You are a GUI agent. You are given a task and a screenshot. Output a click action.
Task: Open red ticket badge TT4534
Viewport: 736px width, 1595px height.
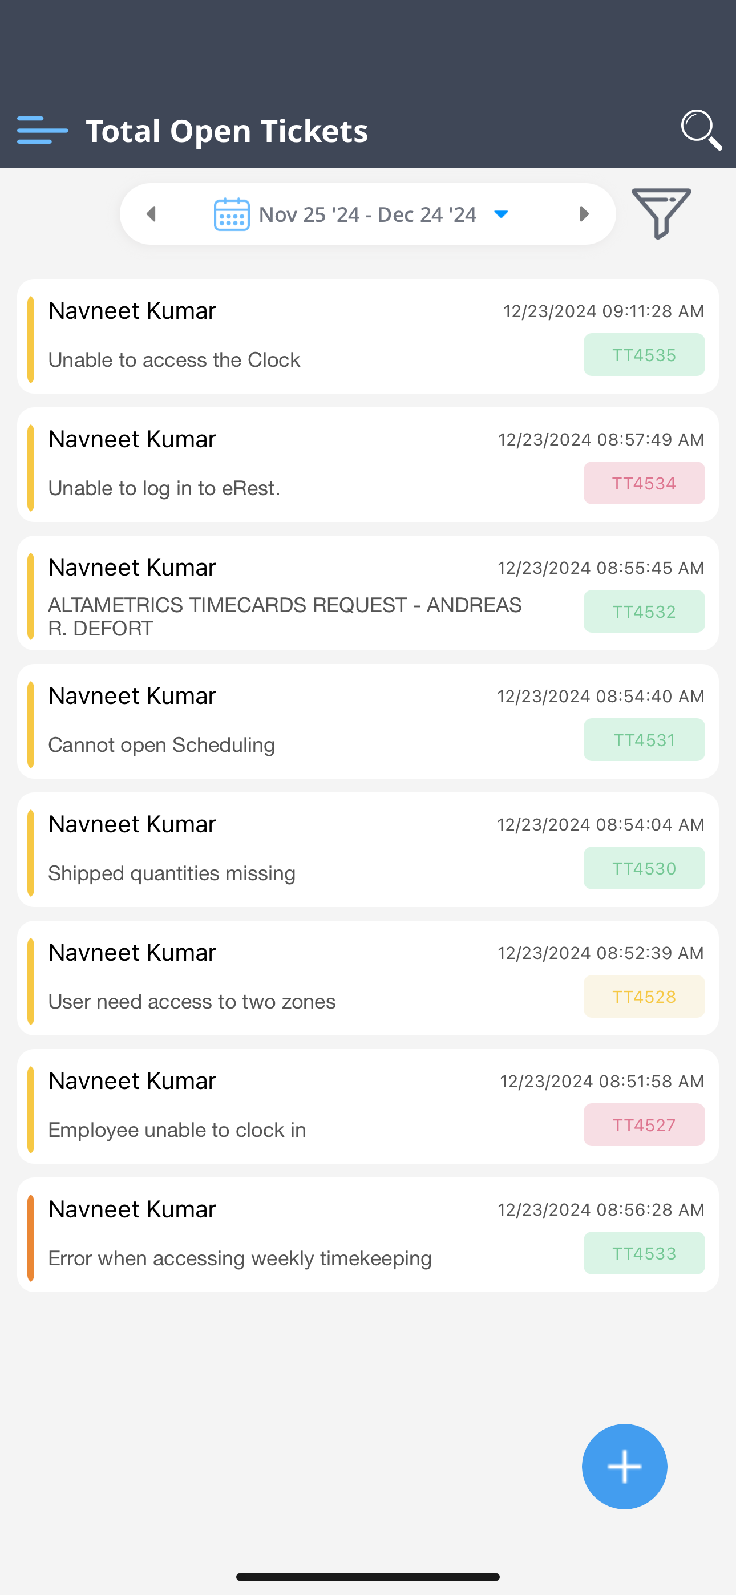644,483
